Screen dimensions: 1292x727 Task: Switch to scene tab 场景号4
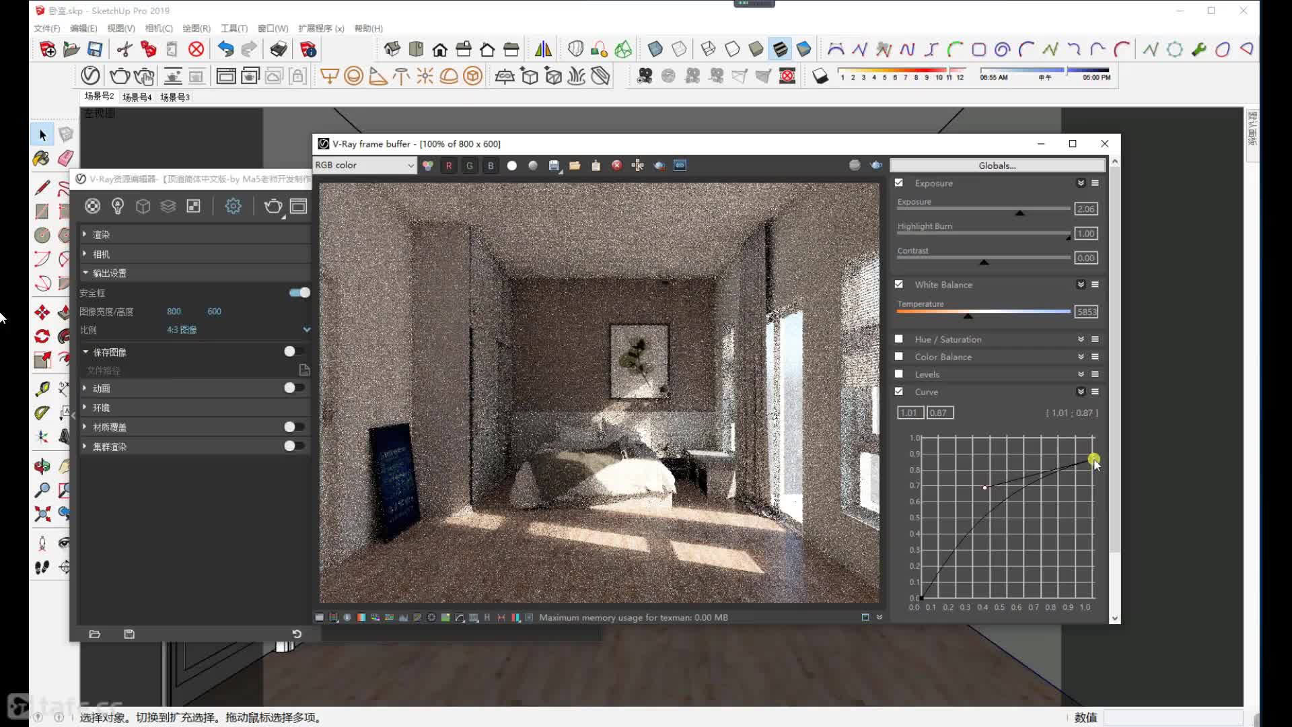tap(137, 98)
